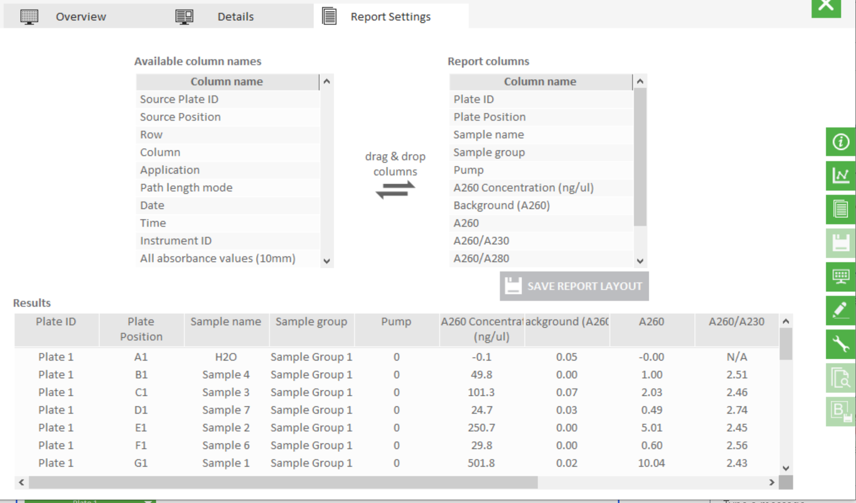This screenshot has width=856, height=503.
Task: Click the Save Report Layout button
Action: click(574, 286)
